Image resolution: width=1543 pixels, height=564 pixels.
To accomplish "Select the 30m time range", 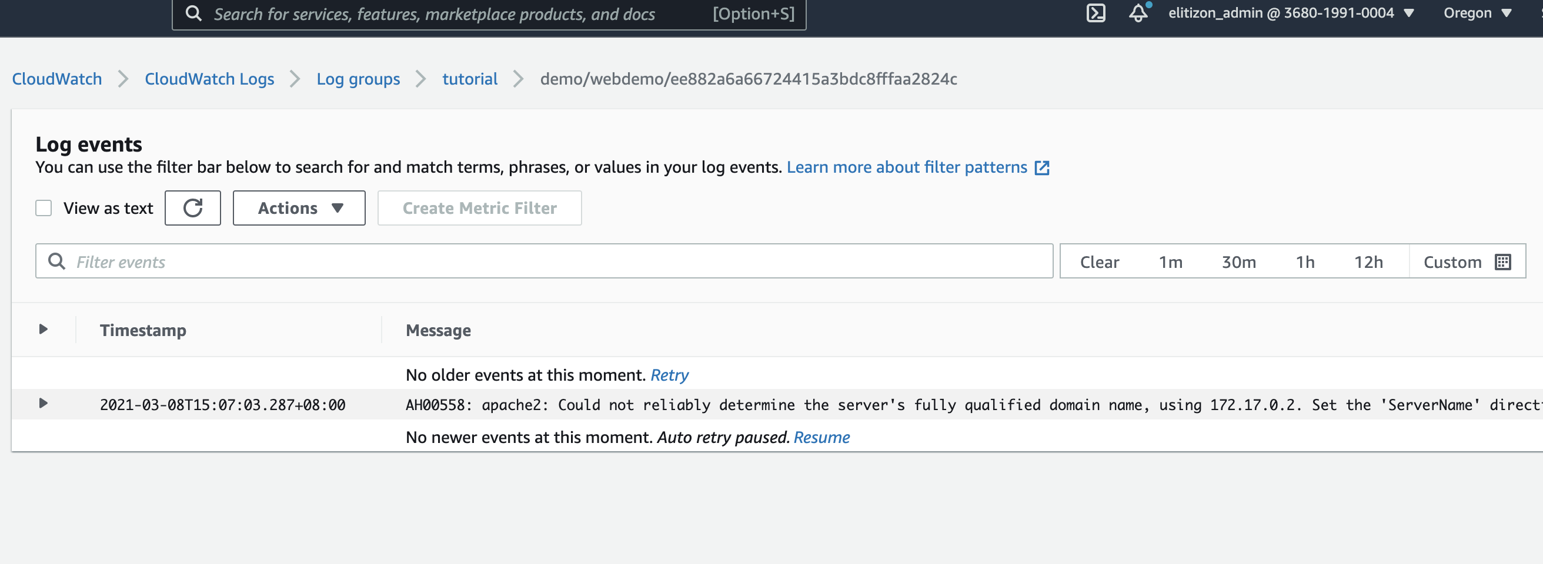I will click(x=1238, y=261).
